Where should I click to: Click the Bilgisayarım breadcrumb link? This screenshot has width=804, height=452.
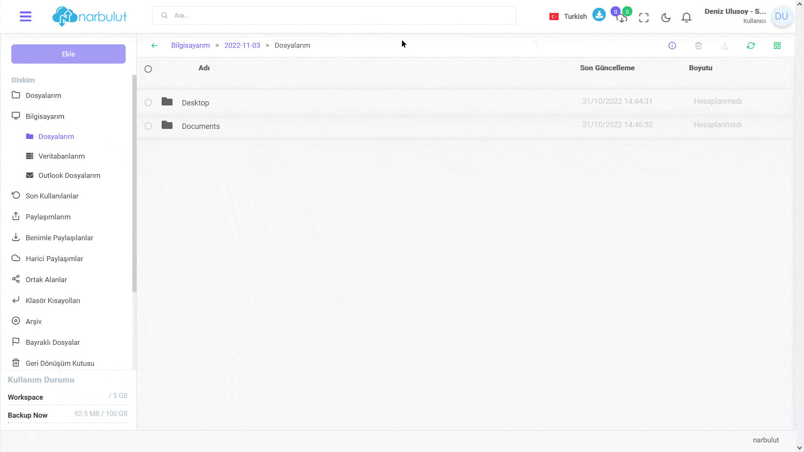click(191, 45)
